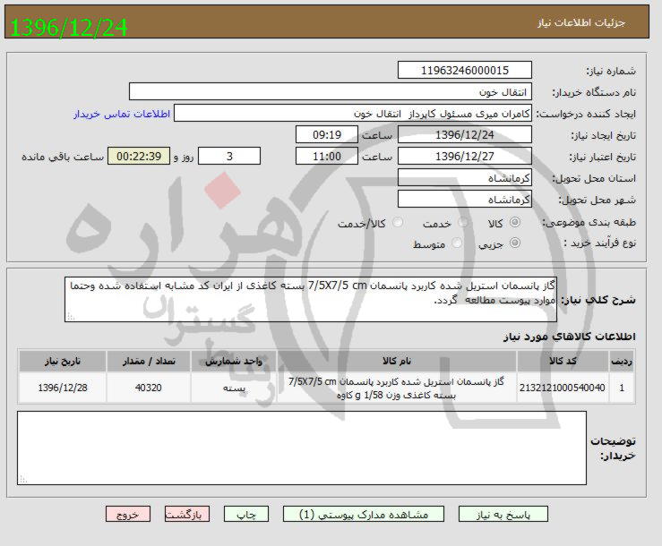Viewport: 662px width, 546px height.
Task: Click the need date cell 1396/12/28
Action: pos(63,388)
